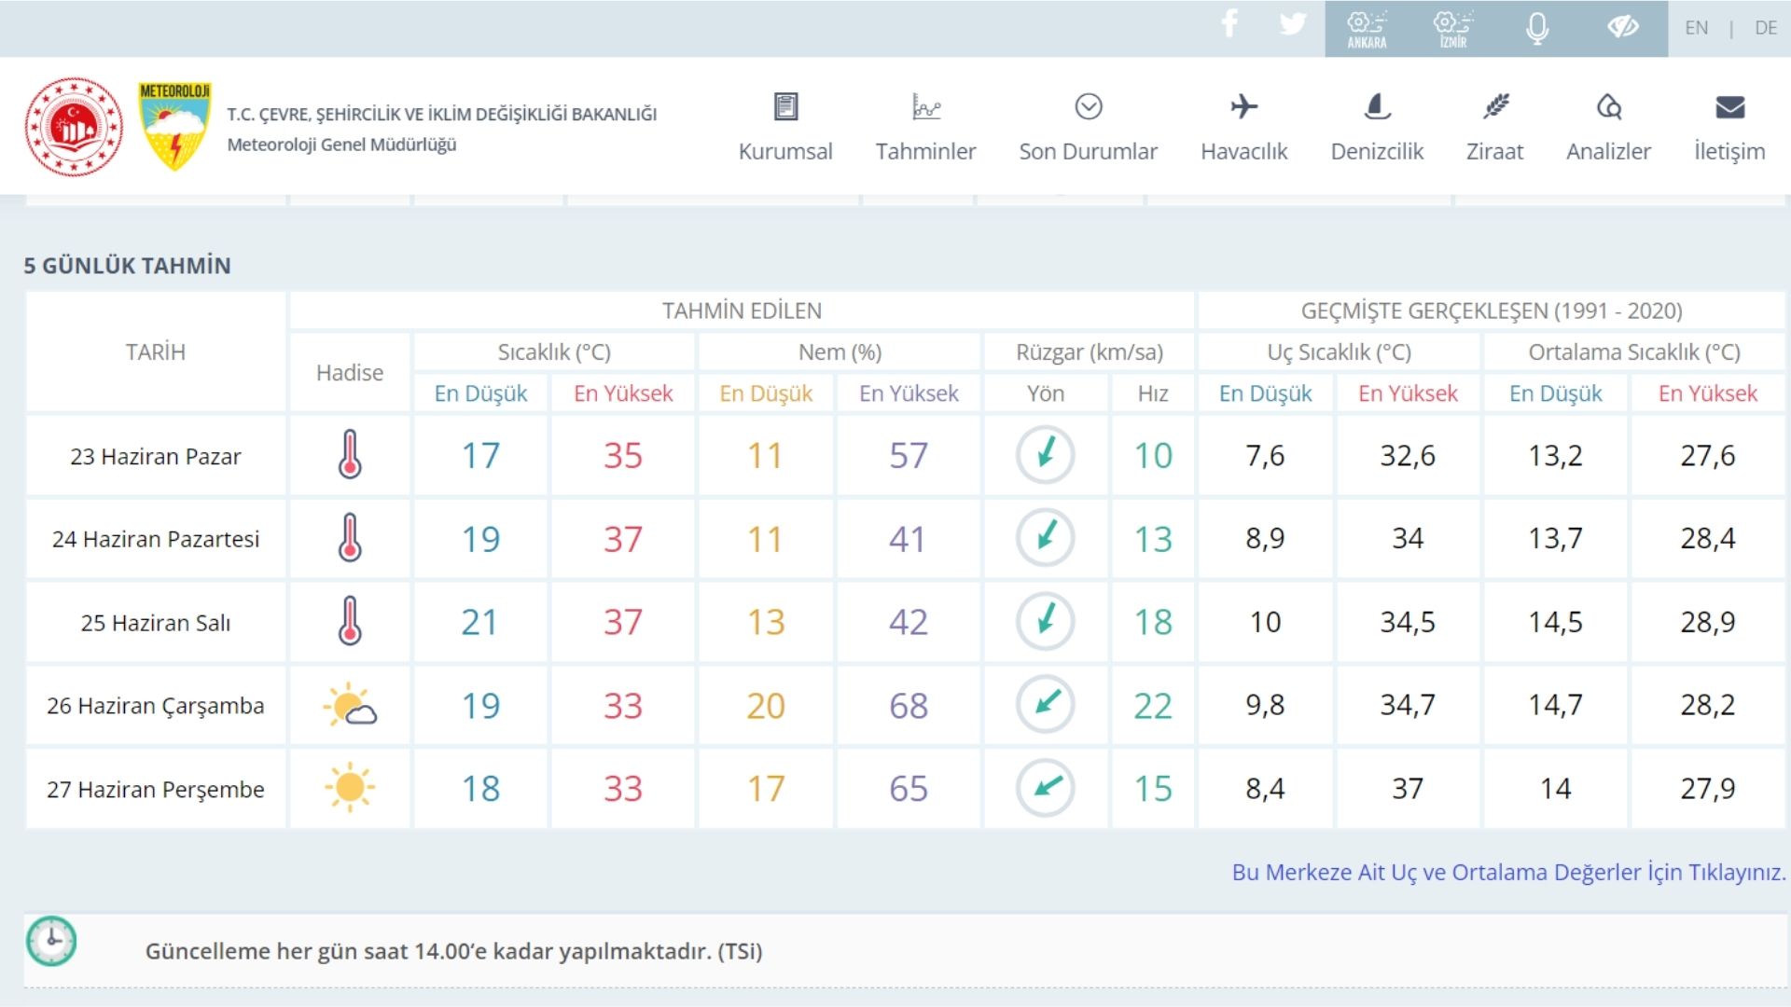Select the 24 Haziran Pazartesi date cell
1791x1007 pixels.
tap(156, 539)
